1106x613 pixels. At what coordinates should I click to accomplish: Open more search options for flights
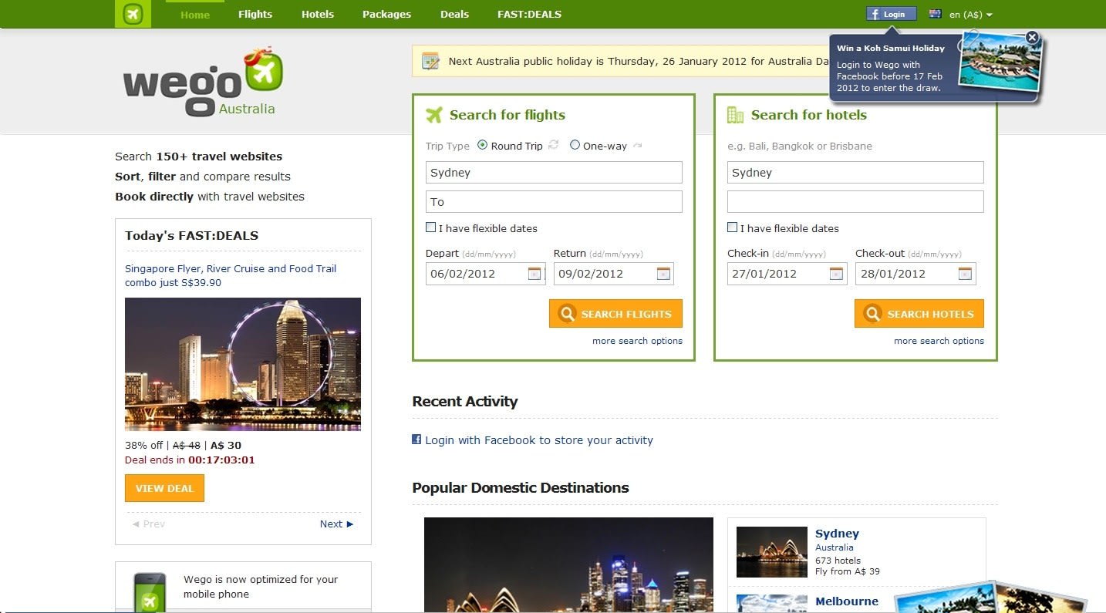(x=637, y=341)
